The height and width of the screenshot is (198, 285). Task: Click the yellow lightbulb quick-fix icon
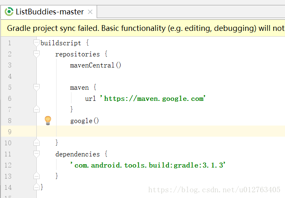pyautogui.click(x=48, y=121)
